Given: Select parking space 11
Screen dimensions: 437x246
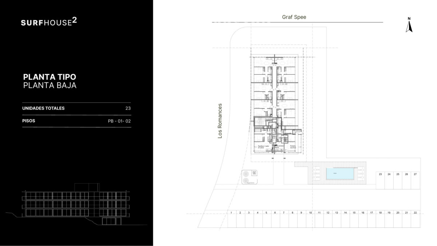Looking at the screenshot, I should tap(319, 219).
